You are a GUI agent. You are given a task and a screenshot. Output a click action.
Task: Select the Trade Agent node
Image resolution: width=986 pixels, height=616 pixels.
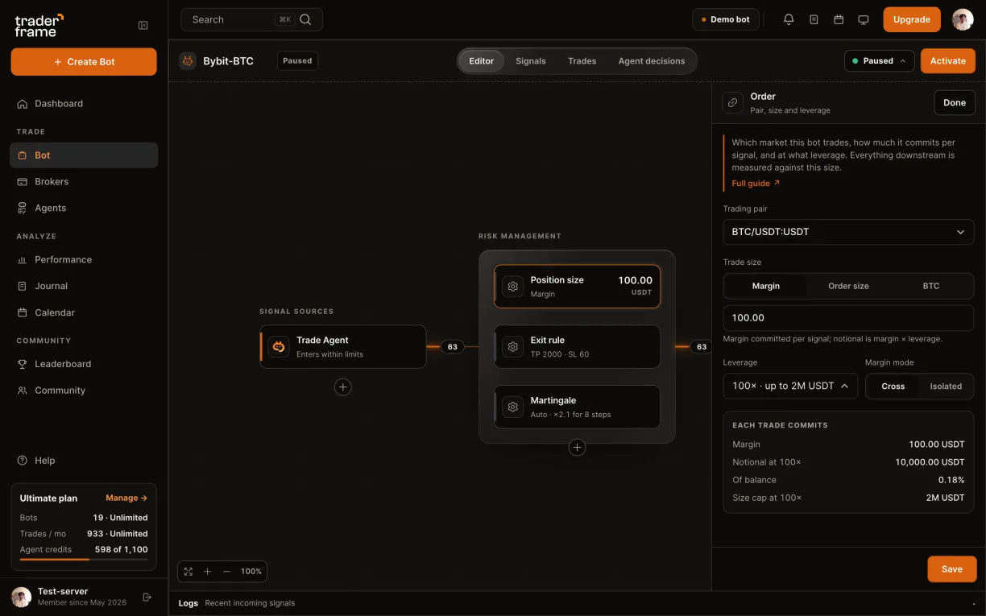(343, 346)
